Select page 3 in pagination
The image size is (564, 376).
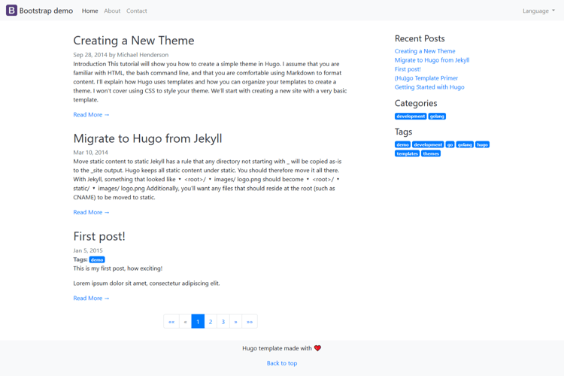(223, 322)
